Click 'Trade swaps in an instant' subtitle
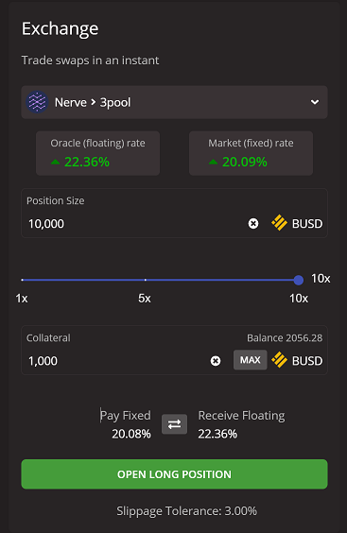The image size is (347, 533). coord(90,60)
